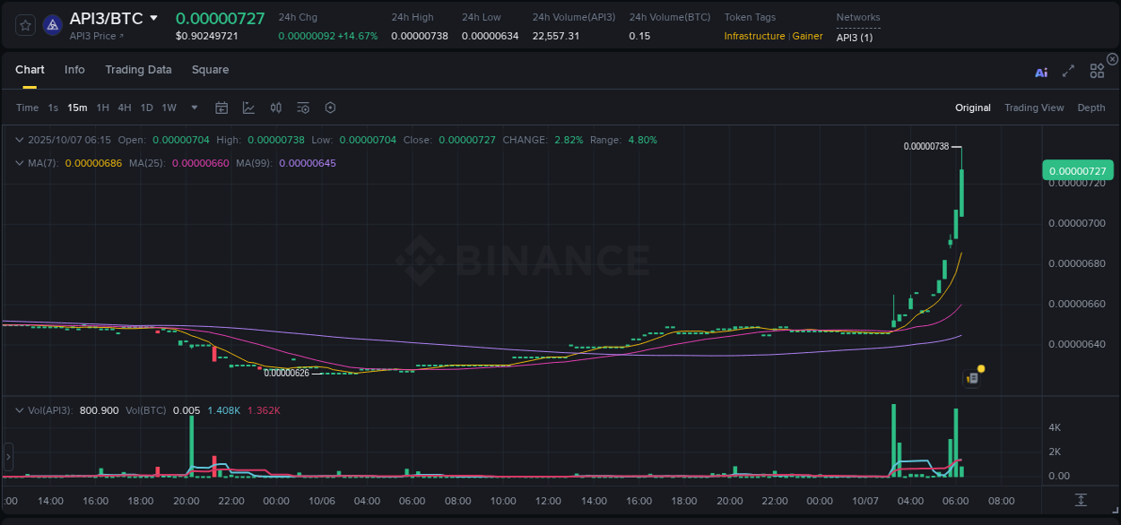Screen dimensions: 1121x525
Task: Click the favorite star icon for API3/BTC
Action: pos(24,24)
